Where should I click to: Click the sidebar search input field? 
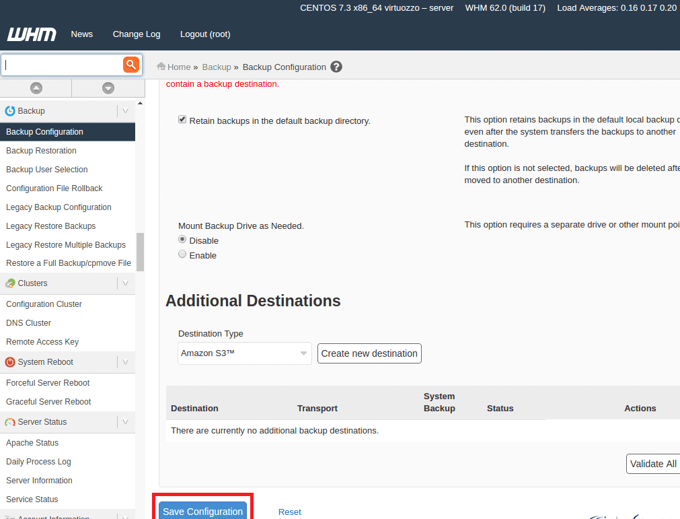pos(62,65)
